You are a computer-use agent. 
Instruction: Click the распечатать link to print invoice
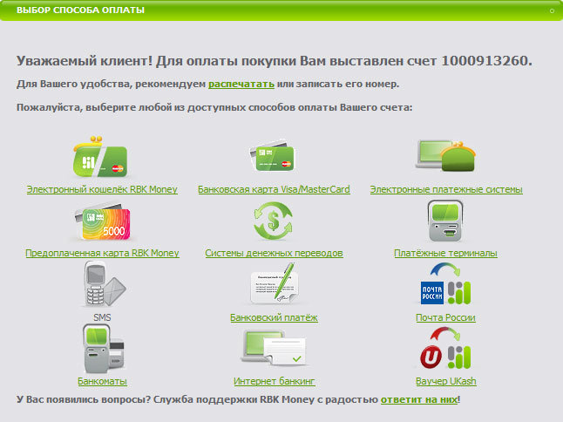click(241, 84)
